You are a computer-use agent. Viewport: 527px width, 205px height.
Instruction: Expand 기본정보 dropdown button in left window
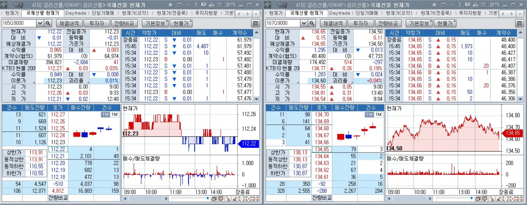[x=155, y=24]
